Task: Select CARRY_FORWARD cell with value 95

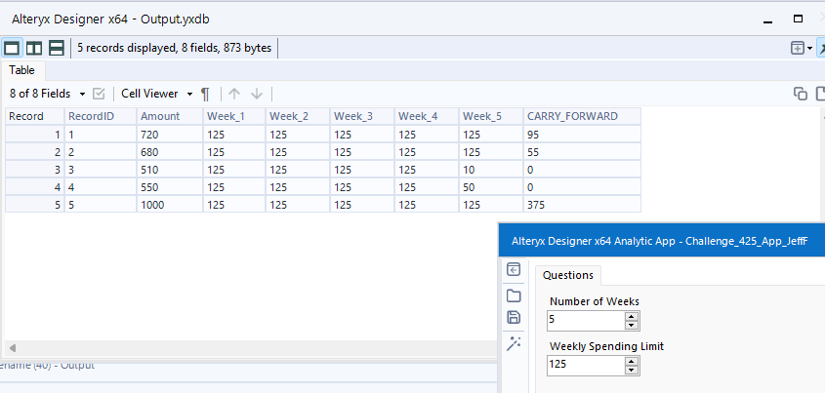Action: pyautogui.click(x=583, y=135)
